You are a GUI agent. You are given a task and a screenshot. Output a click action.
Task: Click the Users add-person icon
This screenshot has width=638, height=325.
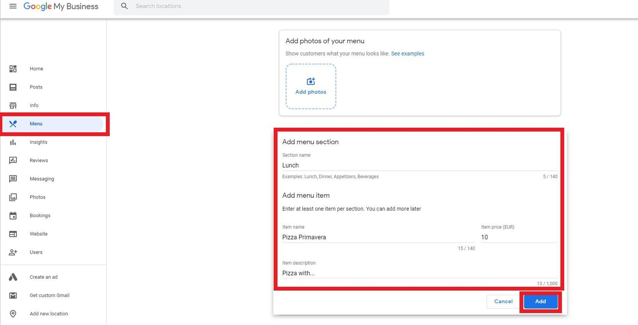[x=13, y=252]
